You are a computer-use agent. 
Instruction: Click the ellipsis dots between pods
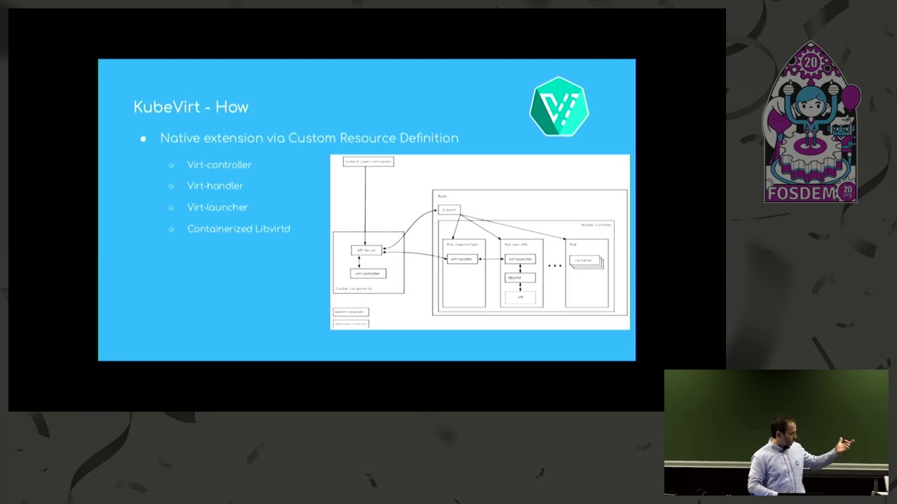click(x=554, y=266)
